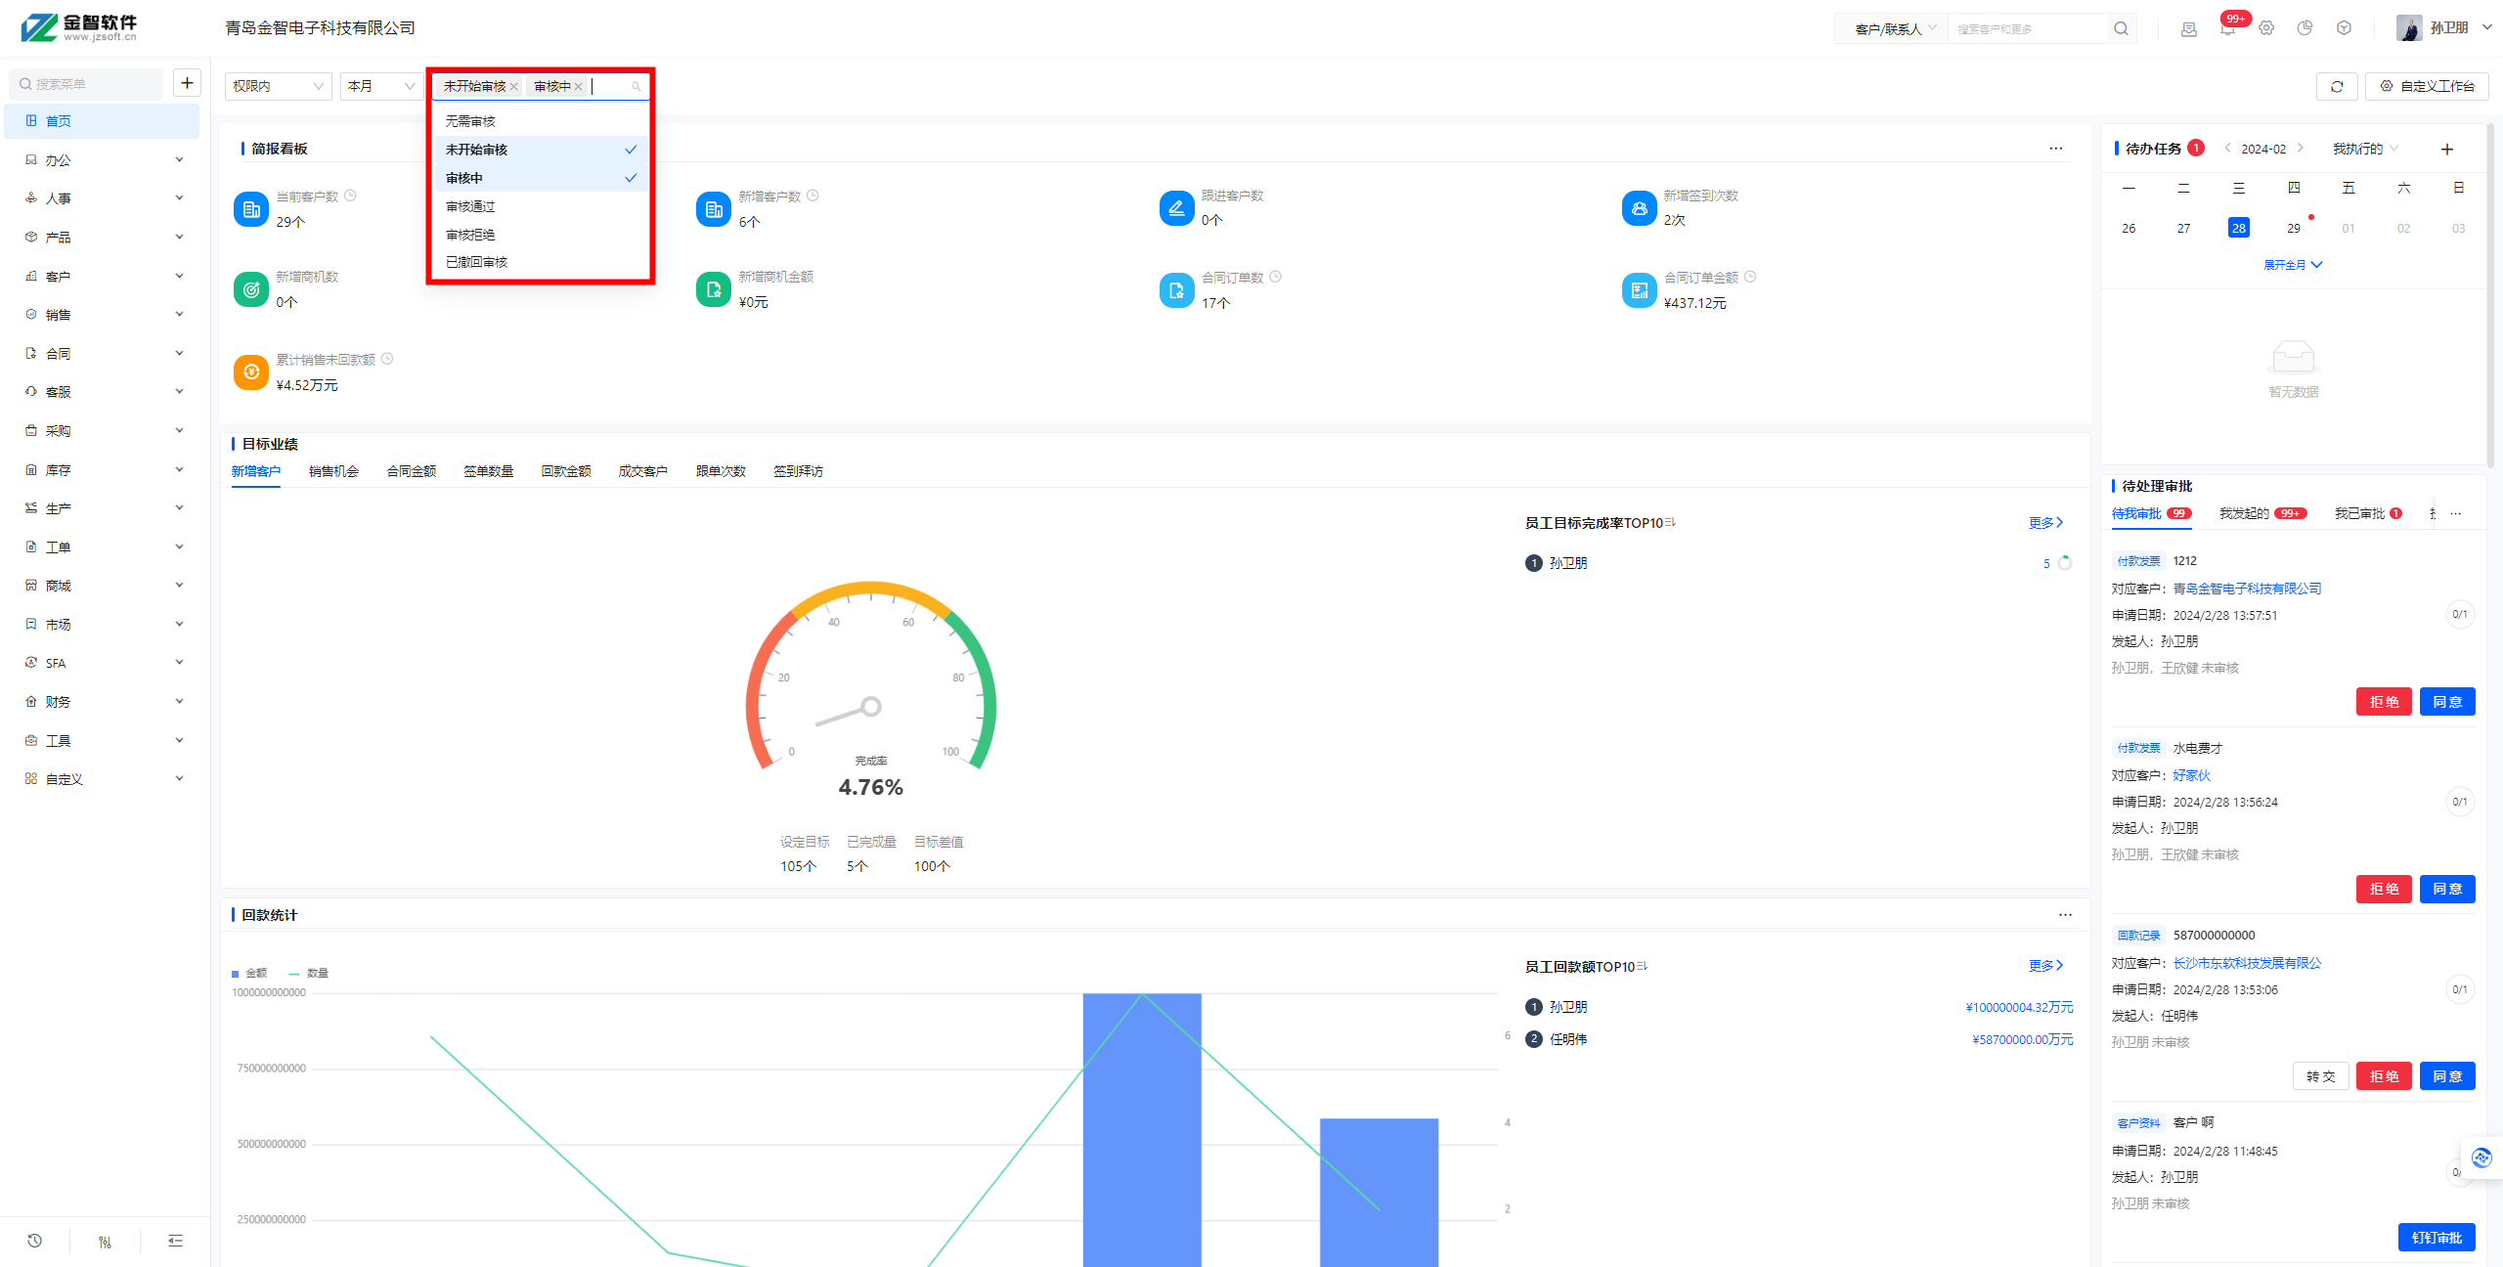Switch to 我发起的 approvals tab
The image size is (2503, 1267).
(x=2262, y=513)
